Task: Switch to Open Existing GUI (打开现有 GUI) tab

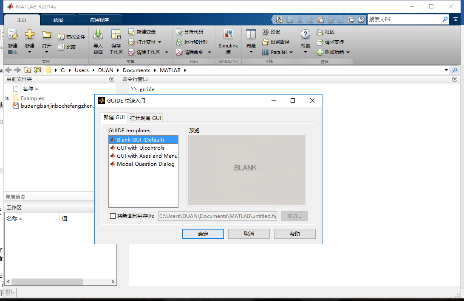Action: (146, 118)
